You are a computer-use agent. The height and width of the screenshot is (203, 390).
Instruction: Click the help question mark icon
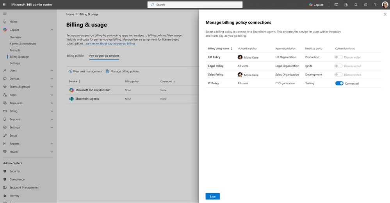[375, 5]
